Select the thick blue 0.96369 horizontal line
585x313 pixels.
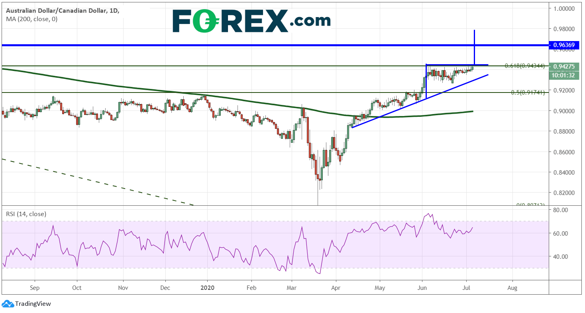[x=275, y=45]
